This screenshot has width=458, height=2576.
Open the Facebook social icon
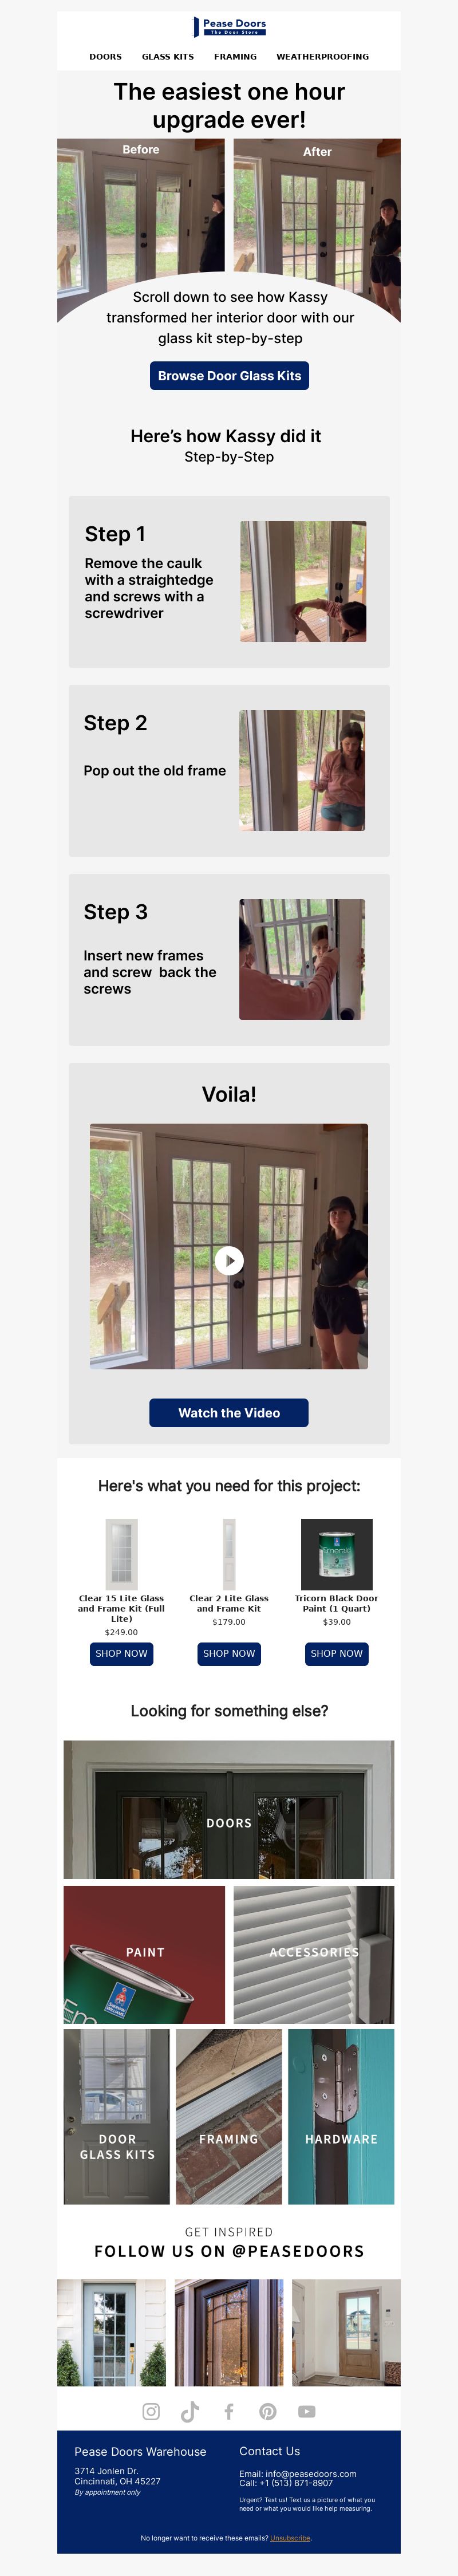pos(229,2411)
